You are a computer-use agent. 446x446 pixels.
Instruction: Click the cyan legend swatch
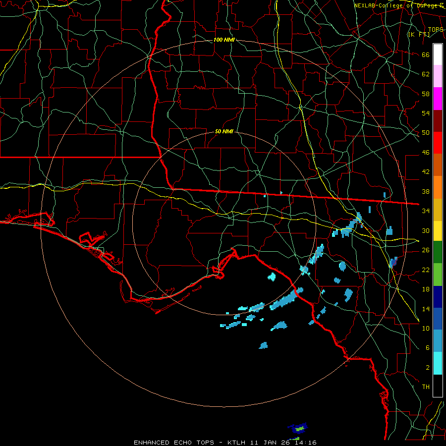click(x=438, y=363)
